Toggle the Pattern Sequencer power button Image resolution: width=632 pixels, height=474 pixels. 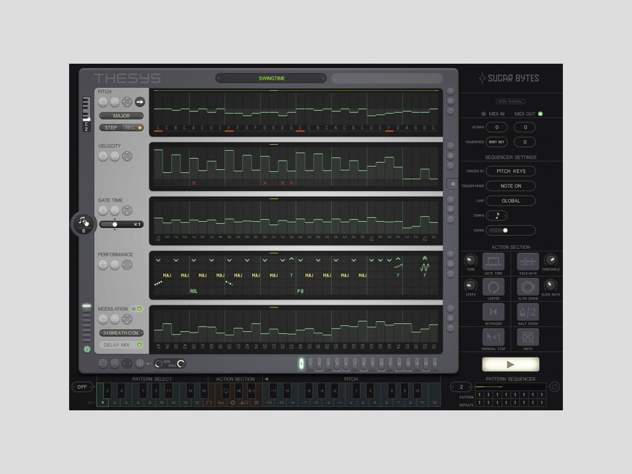click(554, 387)
